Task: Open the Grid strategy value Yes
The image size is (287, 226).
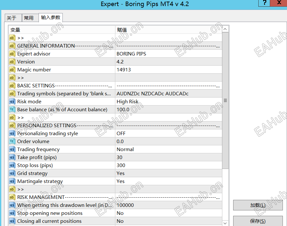Action: pos(169,173)
